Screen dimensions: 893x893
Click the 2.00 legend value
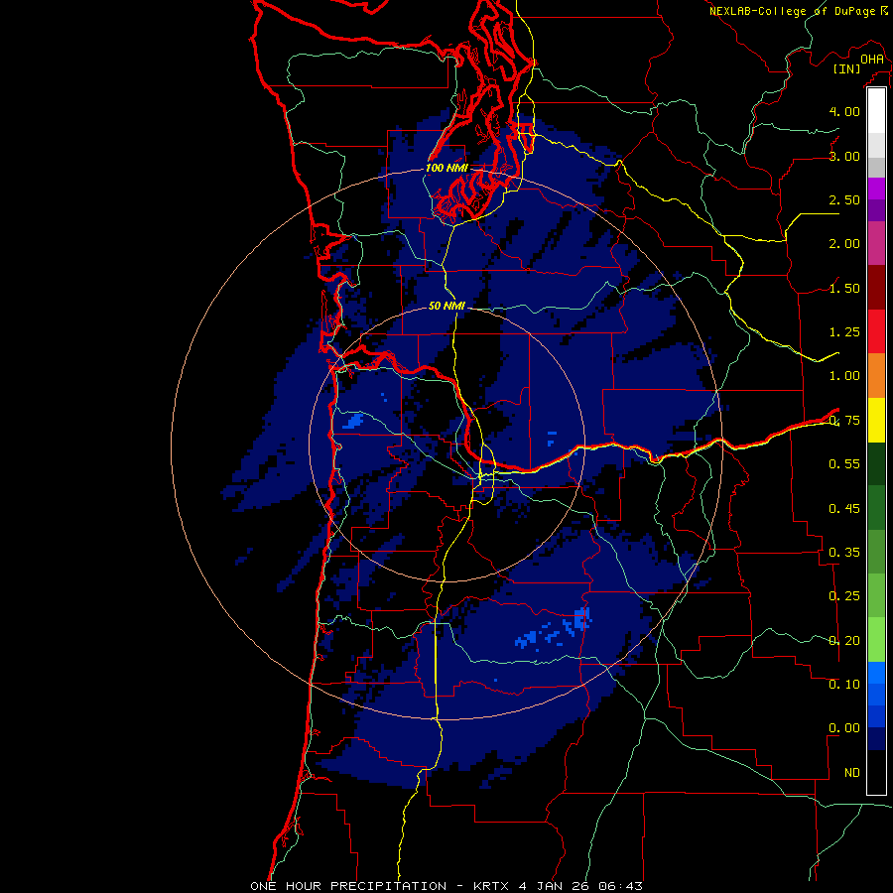(x=844, y=244)
